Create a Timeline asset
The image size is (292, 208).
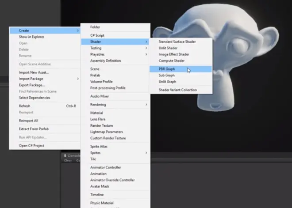point(115,195)
